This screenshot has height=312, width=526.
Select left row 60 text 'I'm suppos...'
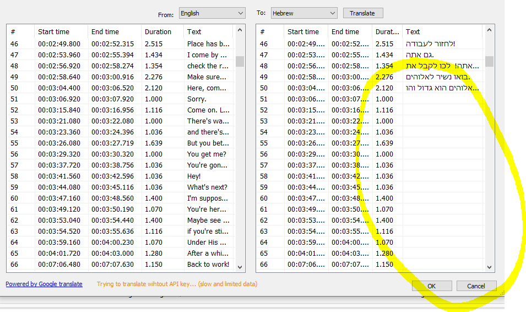click(x=207, y=198)
